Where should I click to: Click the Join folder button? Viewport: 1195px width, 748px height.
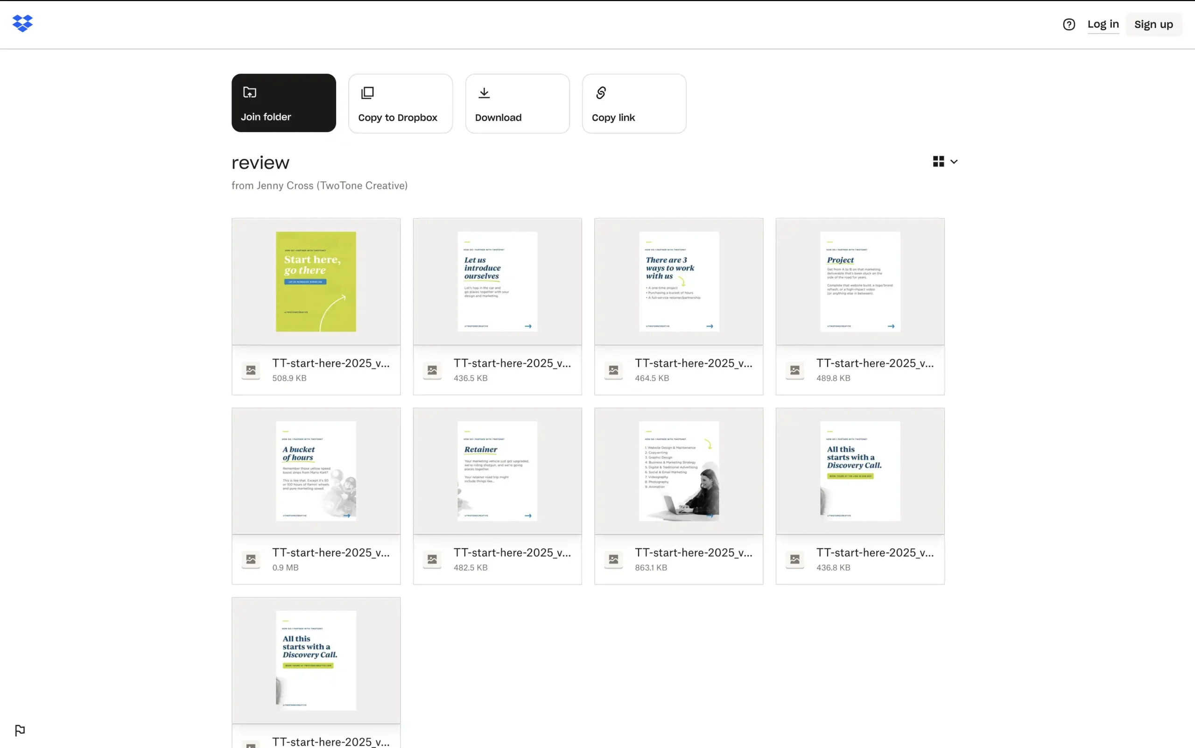283,103
